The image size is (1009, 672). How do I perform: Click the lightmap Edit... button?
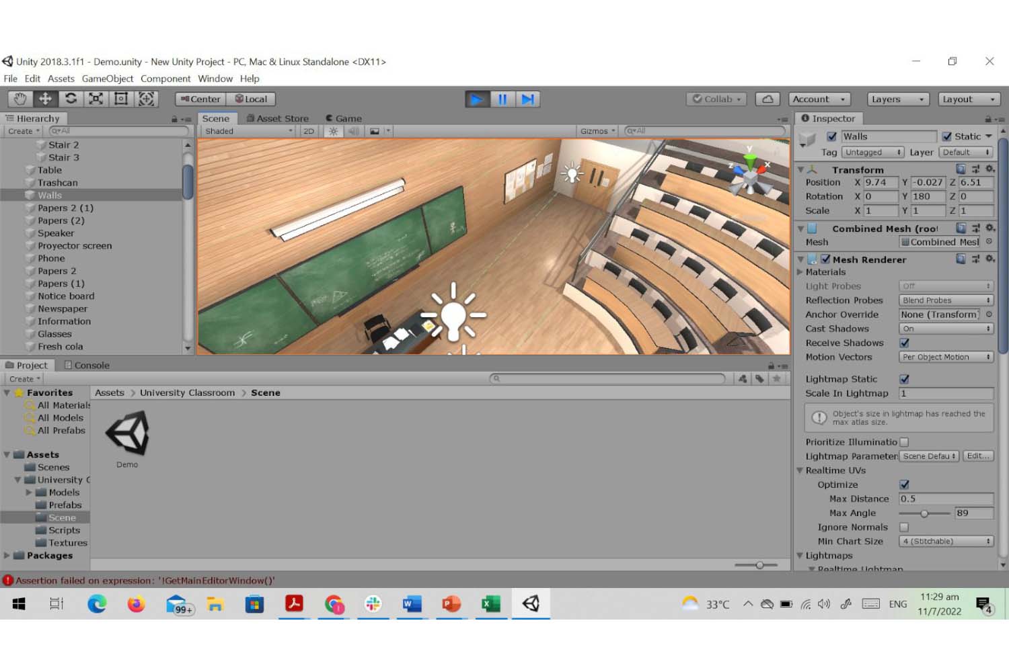(x=978, y=456)
